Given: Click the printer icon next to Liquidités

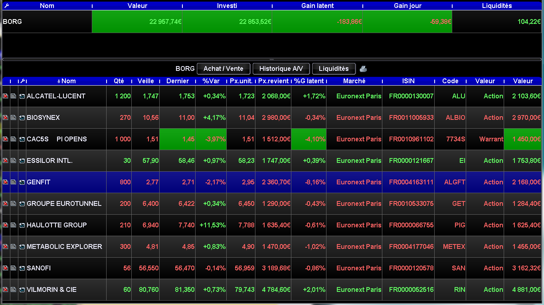Looking at the screenshot, I should pos(363,69).
